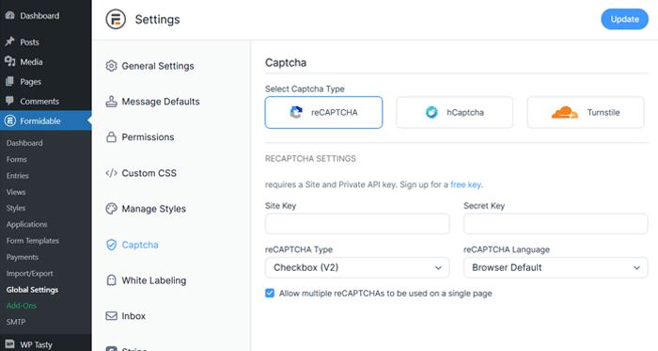Click the Update button
This screenshot has width=658, height=351.
pos(624,20)
